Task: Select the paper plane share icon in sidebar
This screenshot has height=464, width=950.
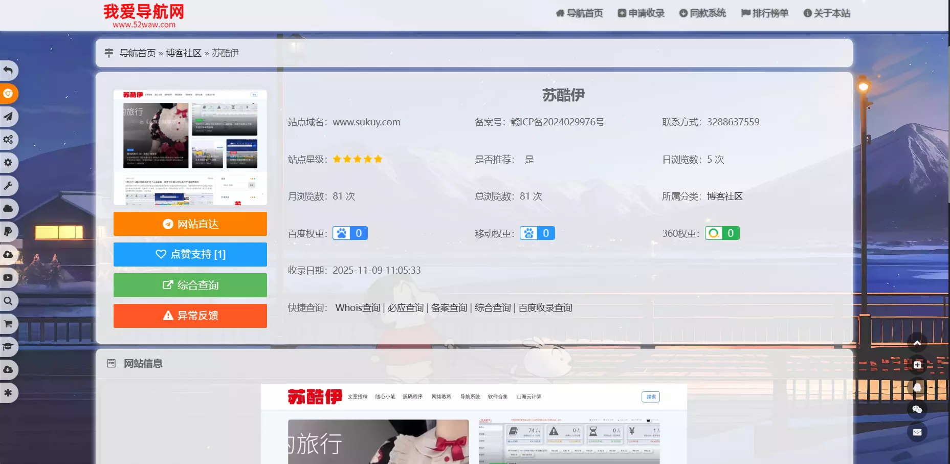Action: [x=9, y=117]
